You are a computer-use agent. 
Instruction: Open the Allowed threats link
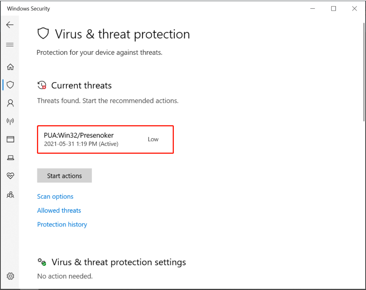click(59, 210)
